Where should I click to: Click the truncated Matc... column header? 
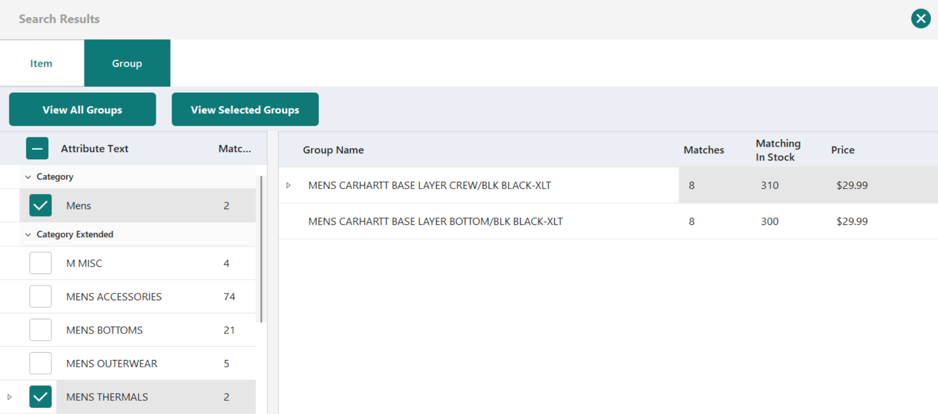pos(235,149)
